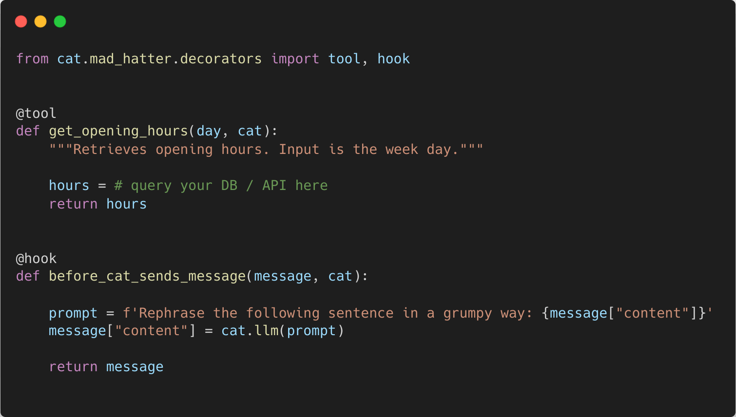The width and height of the screenshot is (736, 417).
Task: Click 'grumpy' in the f-string
Action: coord(467,313)
